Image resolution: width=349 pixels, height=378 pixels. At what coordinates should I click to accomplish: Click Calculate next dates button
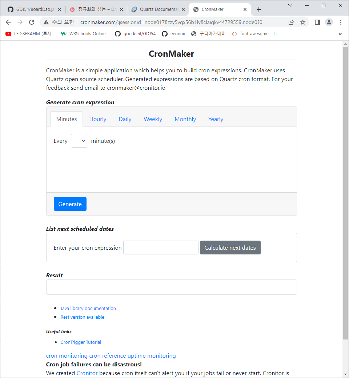[230, 248]
